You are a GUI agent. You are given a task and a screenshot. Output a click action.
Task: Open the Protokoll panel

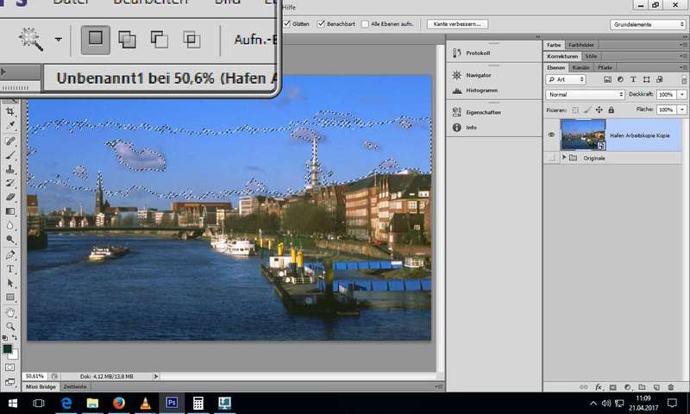[477, 53]
